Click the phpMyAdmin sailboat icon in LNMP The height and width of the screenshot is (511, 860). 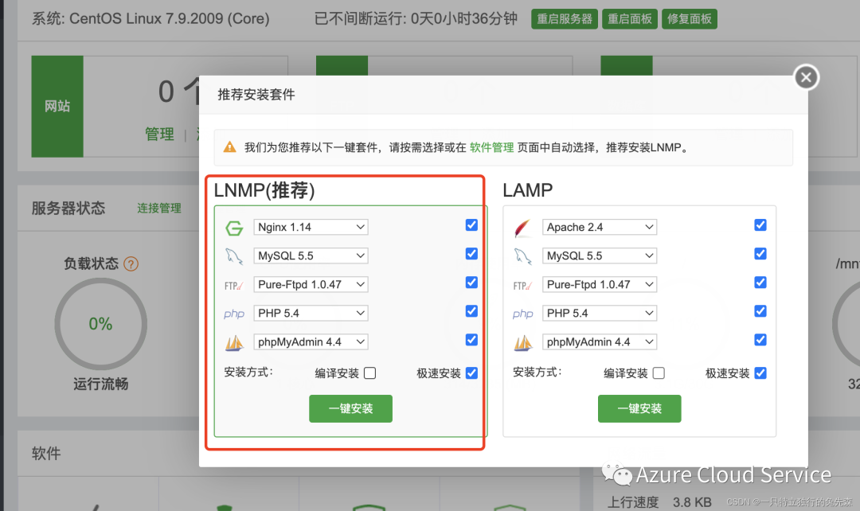click(x=234, y=343)
